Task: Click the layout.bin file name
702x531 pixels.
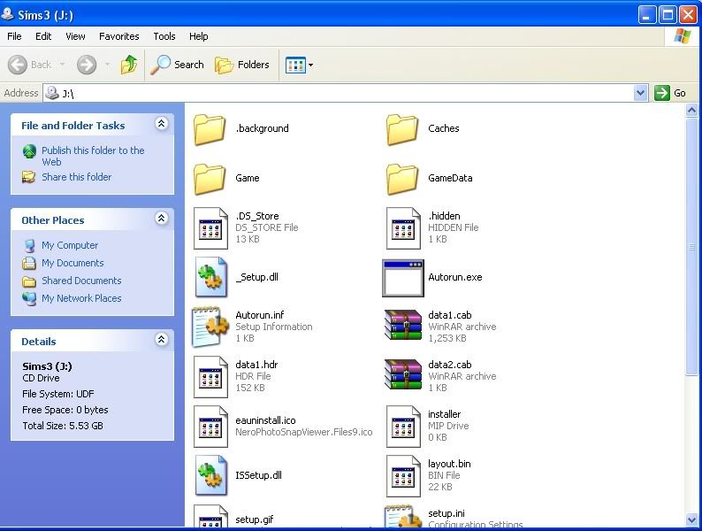Action: pyautogui.click(x=449, y=464)
